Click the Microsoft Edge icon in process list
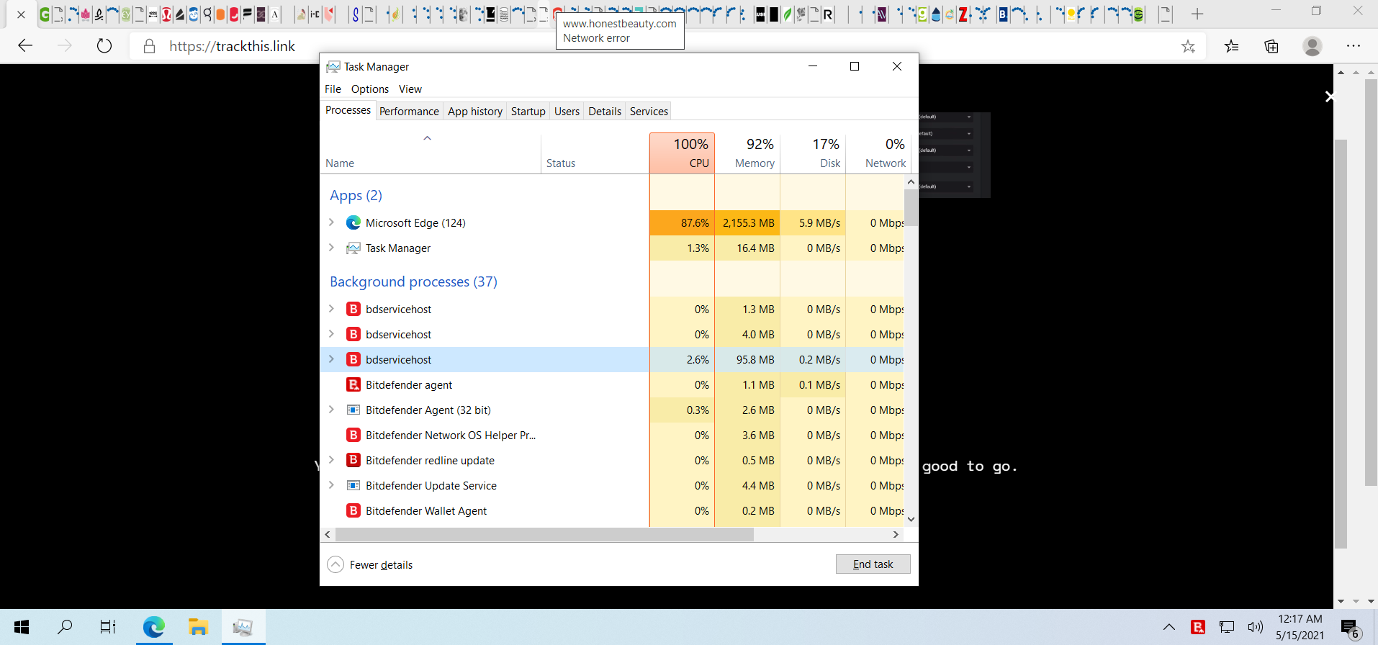The height and width of the screenshot is (645, 1378). pyautogui.click(x=353, y=222)
